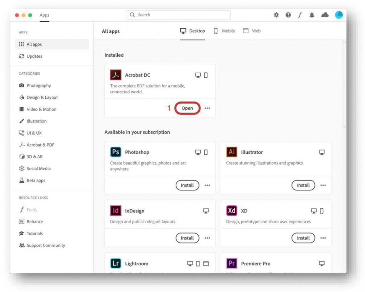
Task: Choose the Photography category
Action: [x=38, y=85]
